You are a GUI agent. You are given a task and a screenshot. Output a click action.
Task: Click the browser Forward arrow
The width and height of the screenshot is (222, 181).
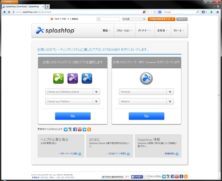pyautogui.click(x=9, y=12)
